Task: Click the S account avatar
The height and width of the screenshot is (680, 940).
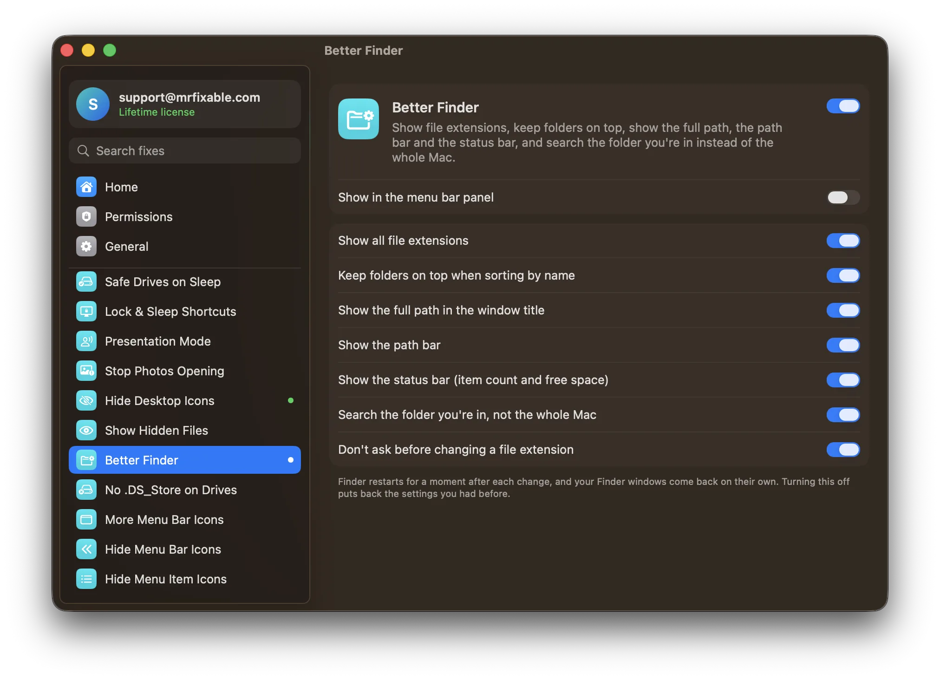Action: pos(93,104)
